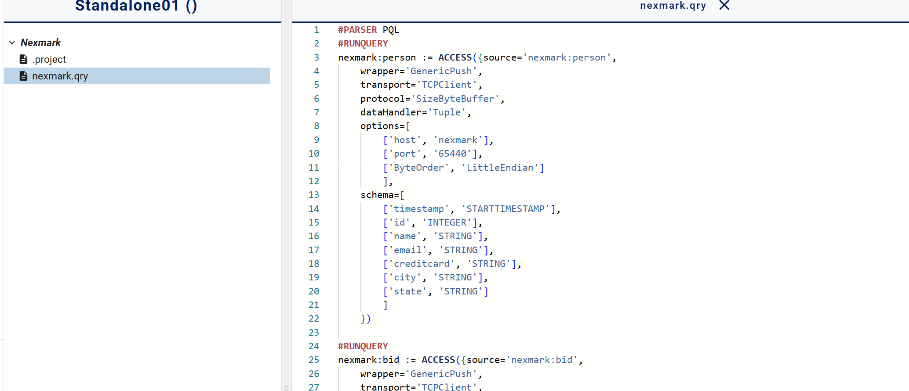Click the Standalone01 panel header

(136, 6)
